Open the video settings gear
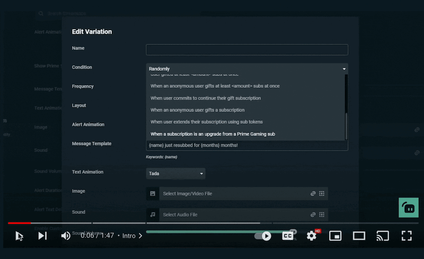This screenshot has height=259, width=424. click(312, 236)
